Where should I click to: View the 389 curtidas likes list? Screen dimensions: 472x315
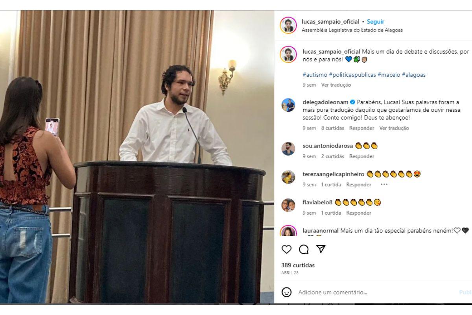click(x=298, y=265)
